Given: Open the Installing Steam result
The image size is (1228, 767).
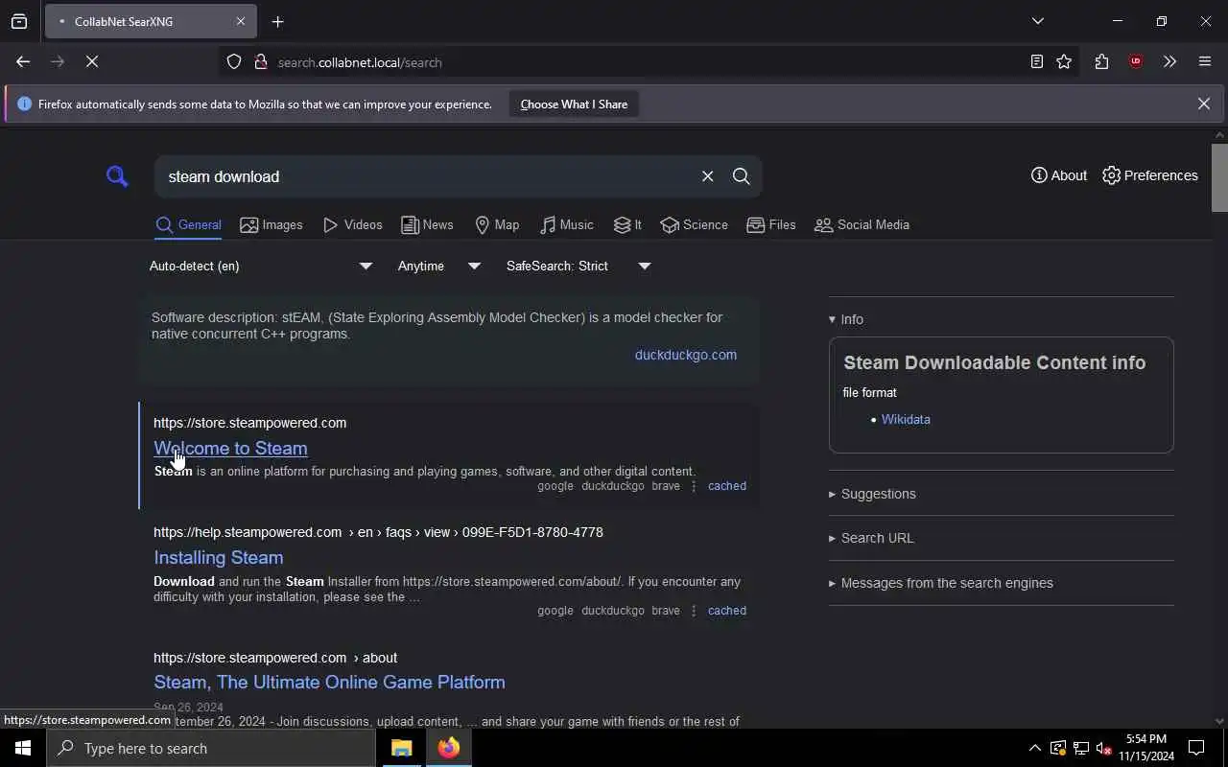Looking at the screenshot, I should tap(218, 557).
